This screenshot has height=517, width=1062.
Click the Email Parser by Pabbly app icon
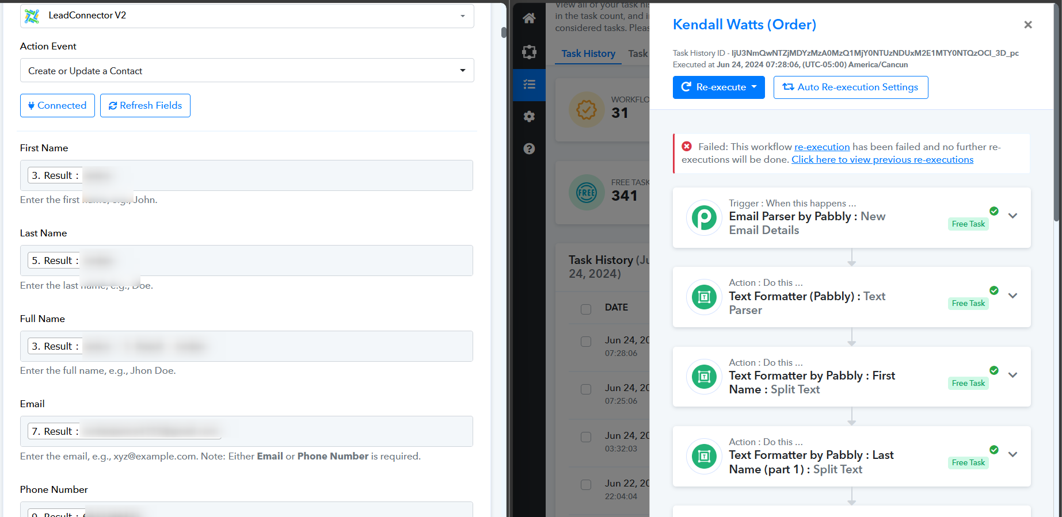coord(704,218)
